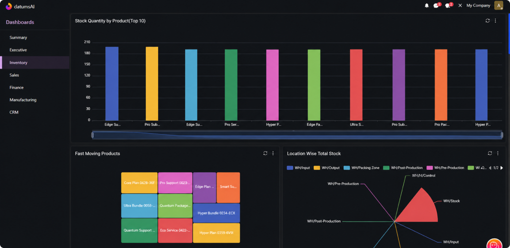Viewport: 510px width, 248px height.
Task: Click the light blue Edge Su... bar
Action: pos(191,85)
